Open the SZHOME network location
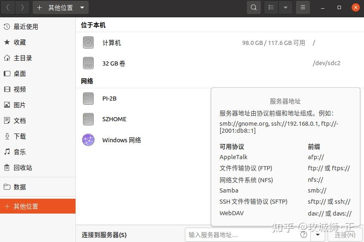Viewport: 364px width, 242px height. pyautogui.click(x=114, y=119)
